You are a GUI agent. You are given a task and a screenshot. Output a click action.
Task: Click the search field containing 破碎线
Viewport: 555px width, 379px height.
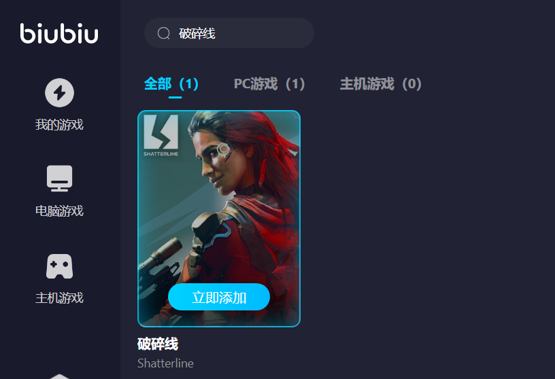pos(229,33)
